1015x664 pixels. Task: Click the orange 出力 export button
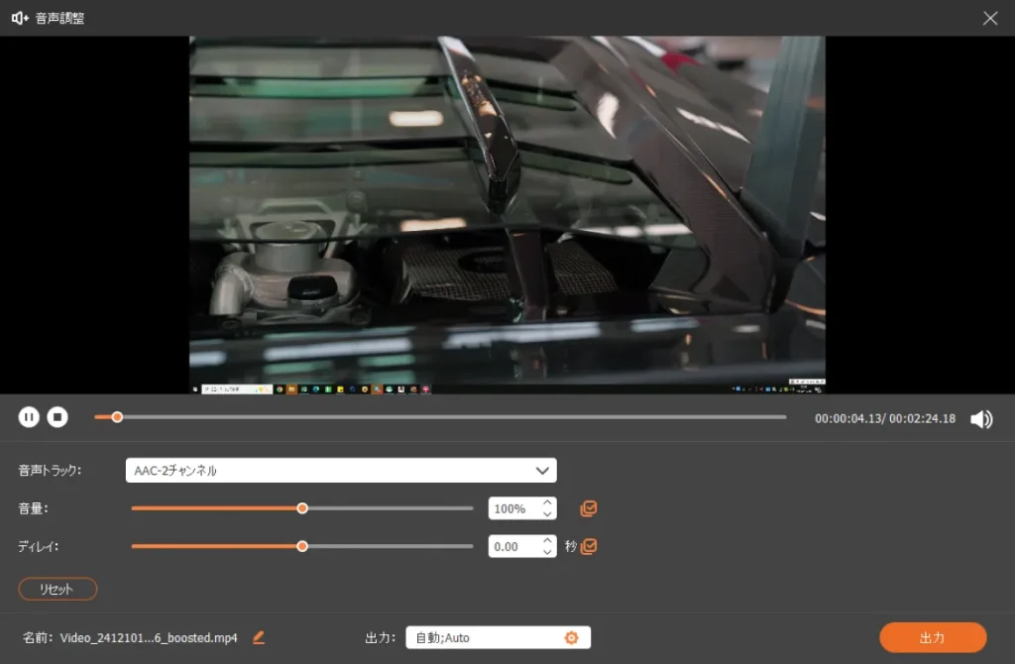coord(932,637)
